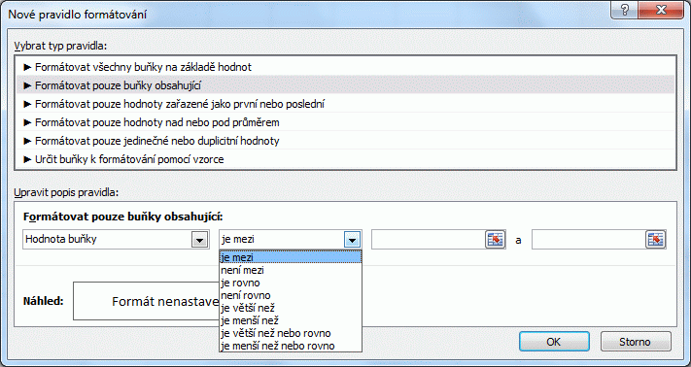This screenshot has width=691, height=367.
Task: Choose 'je rovno' in operator list
Action: [x=291, y=283]
